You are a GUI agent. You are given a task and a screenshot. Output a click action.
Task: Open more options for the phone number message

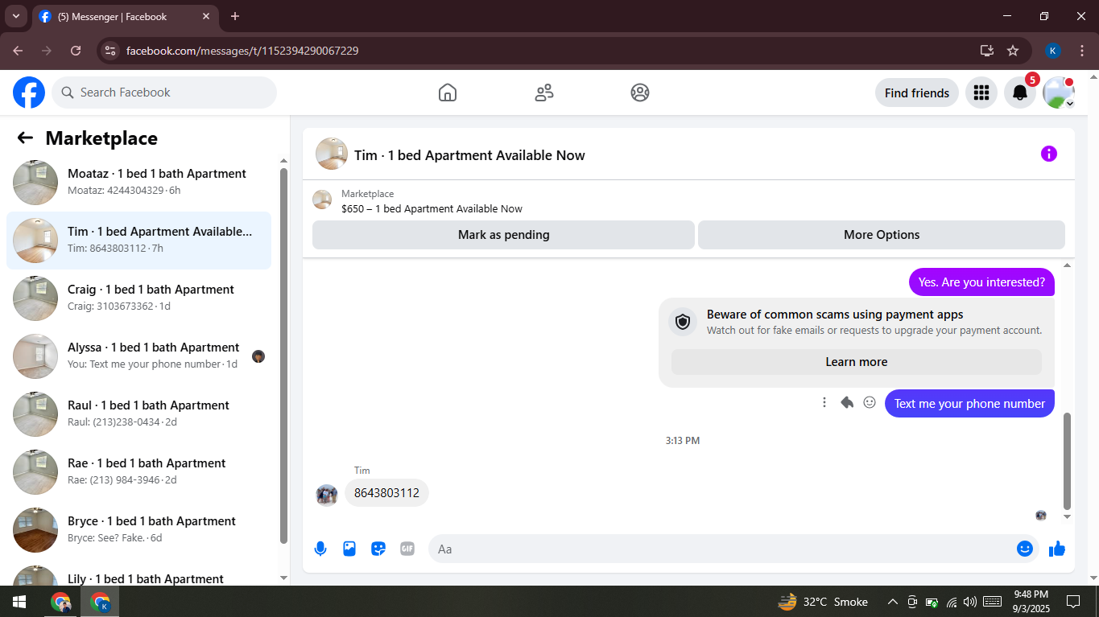(824, 402)
